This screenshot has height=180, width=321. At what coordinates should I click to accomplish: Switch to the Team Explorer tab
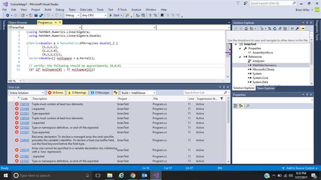coord(265,88)
